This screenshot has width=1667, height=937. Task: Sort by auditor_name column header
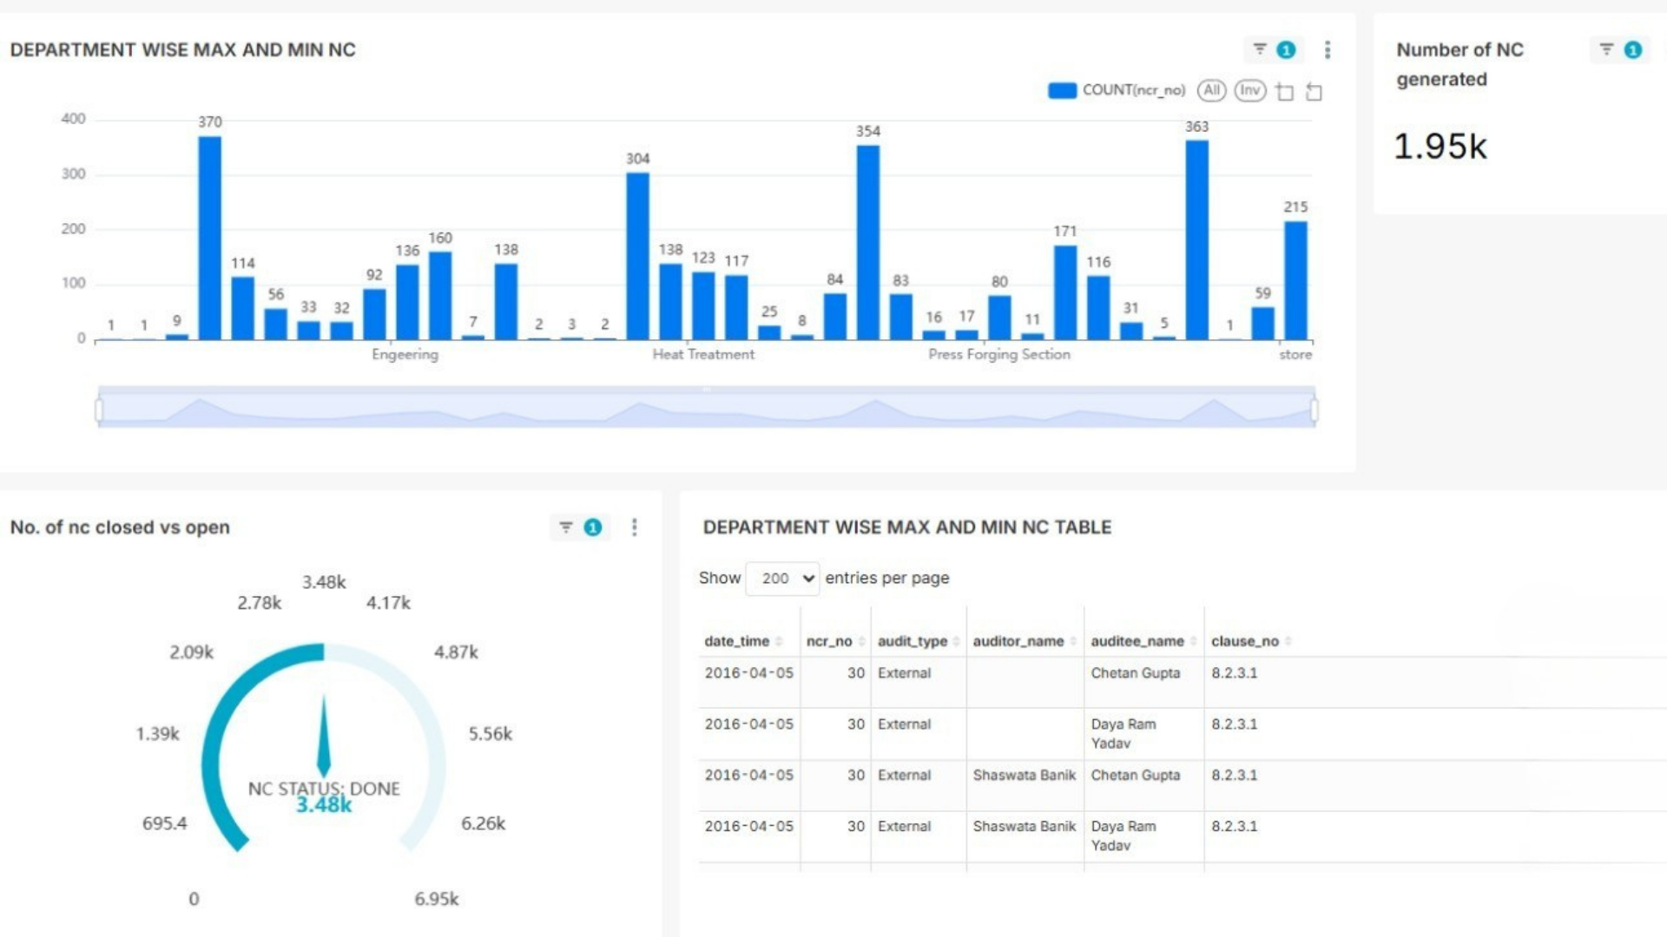point(1018,641)
